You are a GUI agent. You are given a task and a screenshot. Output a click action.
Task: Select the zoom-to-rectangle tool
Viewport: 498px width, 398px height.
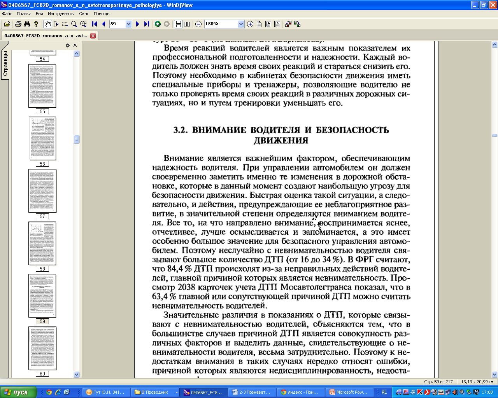click(x=83, y=24)
